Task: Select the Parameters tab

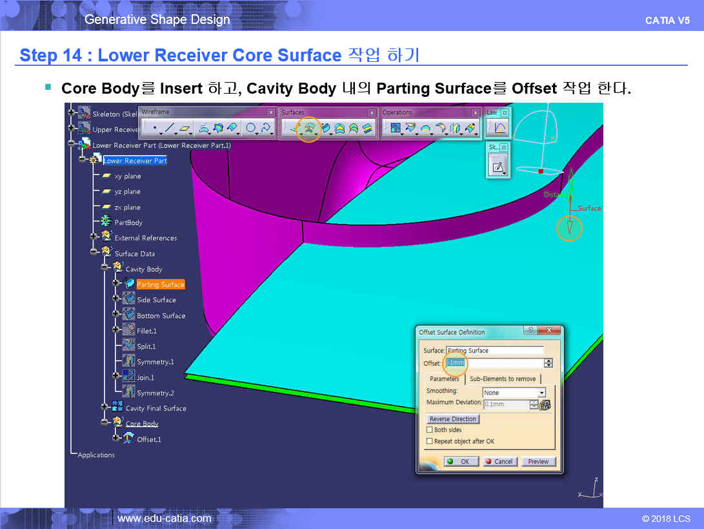Action: tap(444, 379)
